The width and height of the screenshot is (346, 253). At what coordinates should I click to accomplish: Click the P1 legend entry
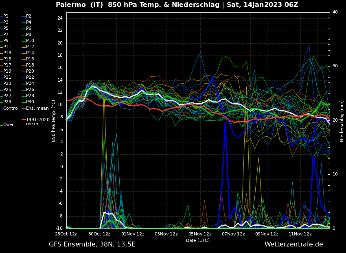[6, 16]
